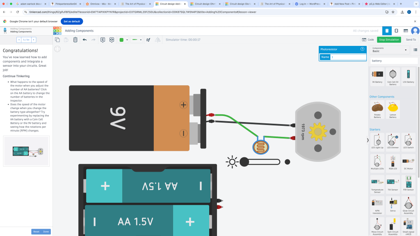Toggle components panel list view icon
420x236 pixels.
point(415,50)
